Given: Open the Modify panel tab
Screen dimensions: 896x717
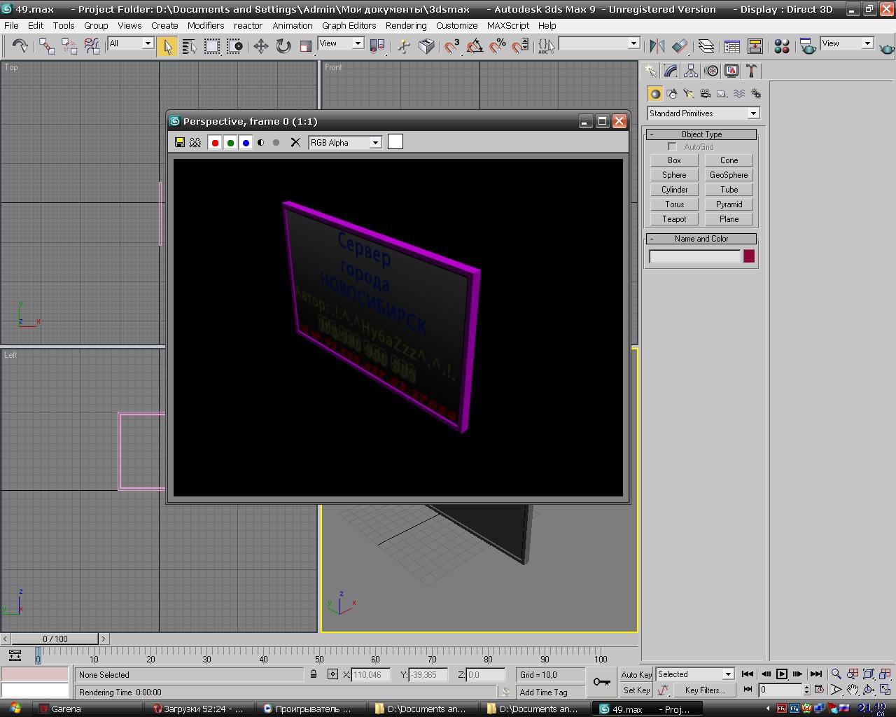Looking at the screenshot, I should coord(671,71).
